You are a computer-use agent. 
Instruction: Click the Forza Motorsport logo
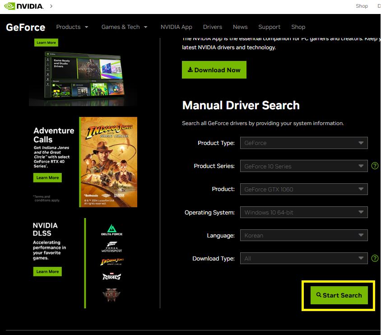tap(112, 247)
